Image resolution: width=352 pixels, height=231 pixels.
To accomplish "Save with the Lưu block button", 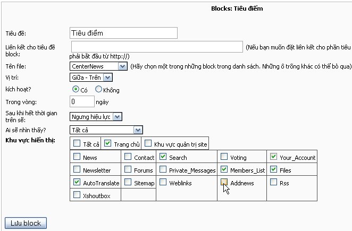I will pyautogui.click(x=26, y=223).
